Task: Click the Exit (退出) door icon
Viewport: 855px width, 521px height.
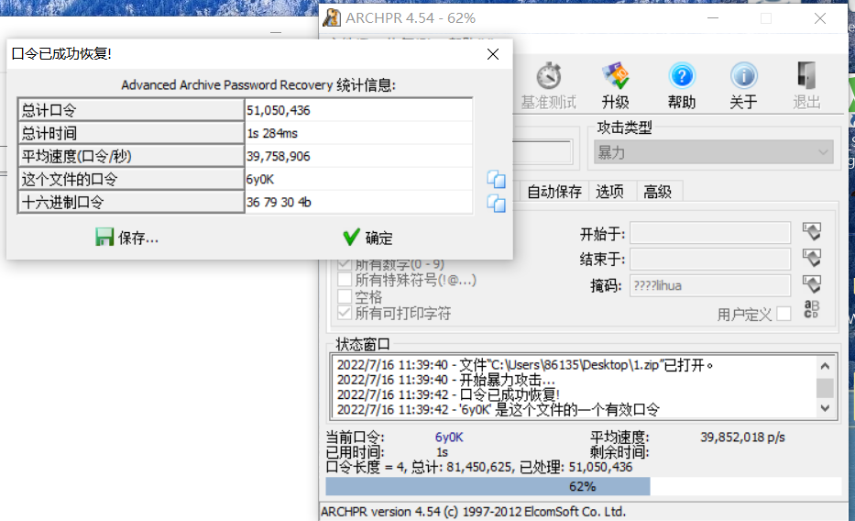Action: coord(806,75)
